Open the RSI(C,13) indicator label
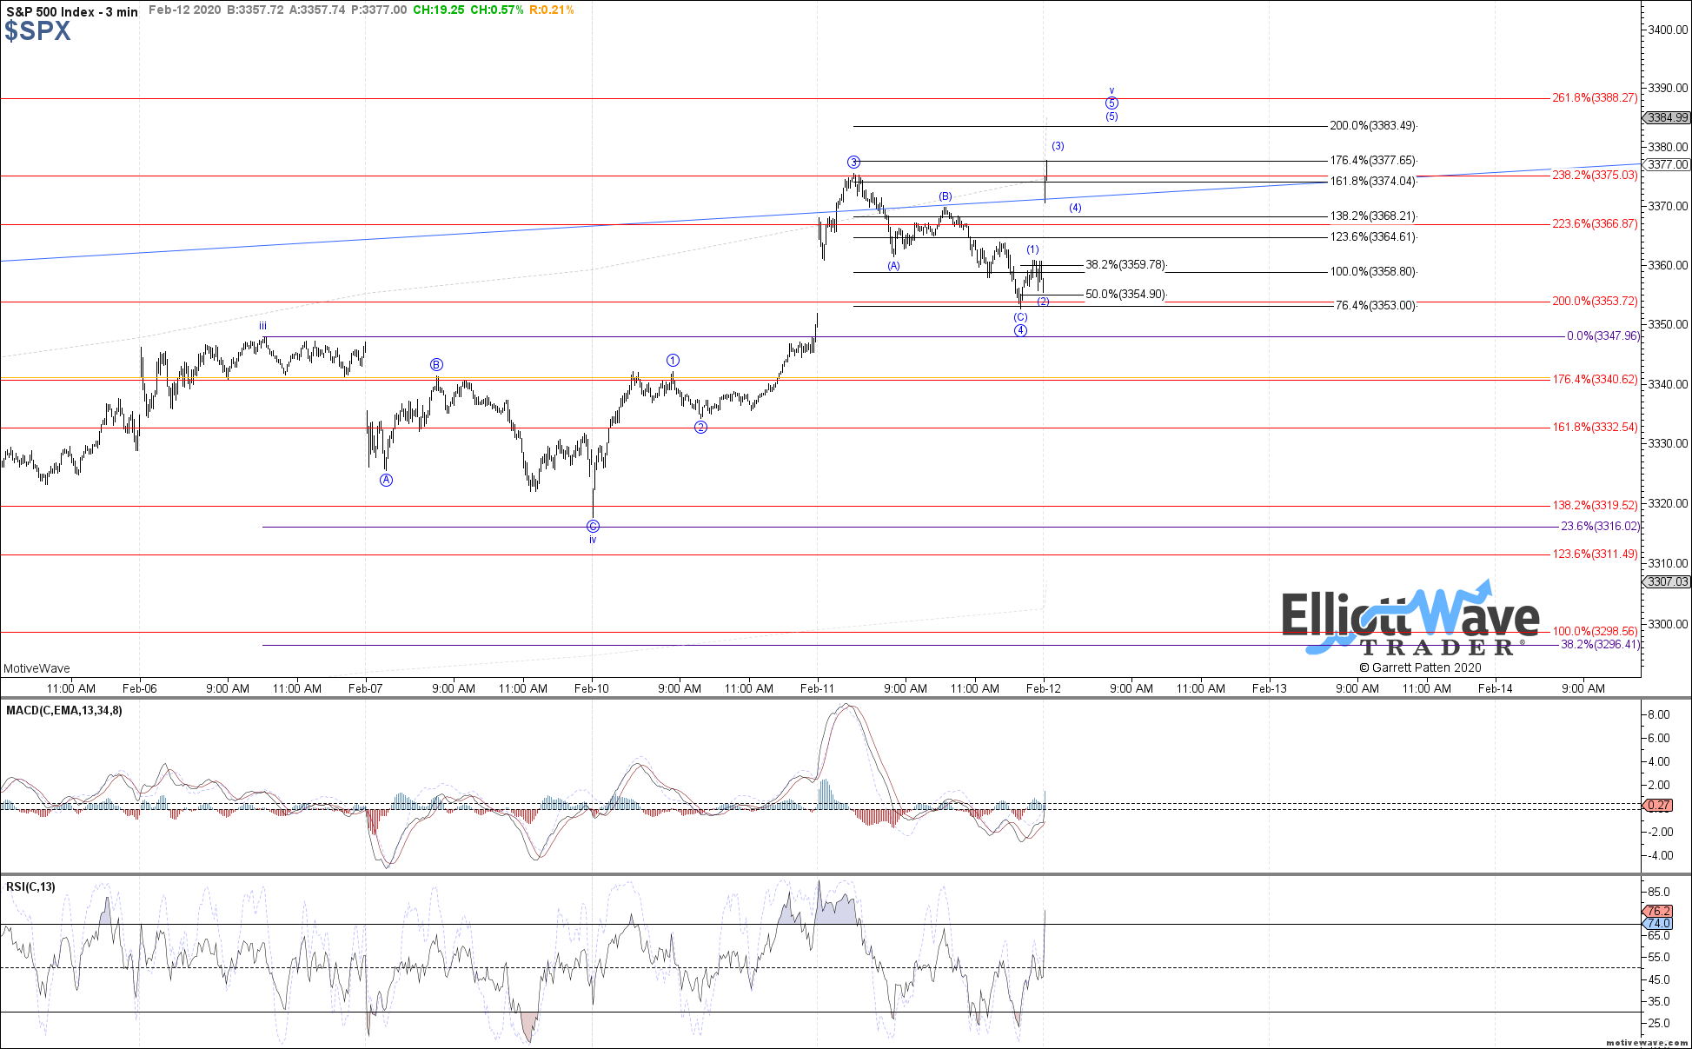Screen dimensions: 1692x1049 pos(30,886)
